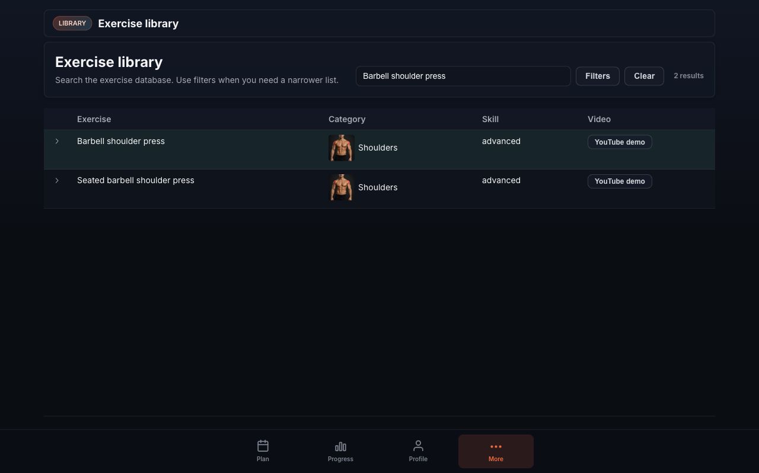
Task: Click "advanced" in Barbell shoulder press row
Action: pyautogui.click(x=501, y=141)
